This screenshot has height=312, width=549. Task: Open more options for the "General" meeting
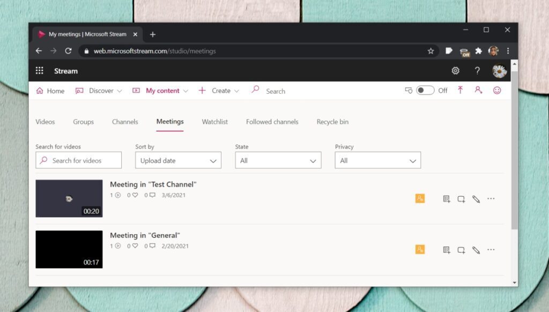pos(491,250)
